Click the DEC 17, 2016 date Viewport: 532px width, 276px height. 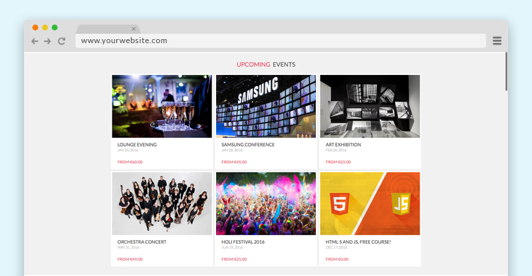coord(336,247)
